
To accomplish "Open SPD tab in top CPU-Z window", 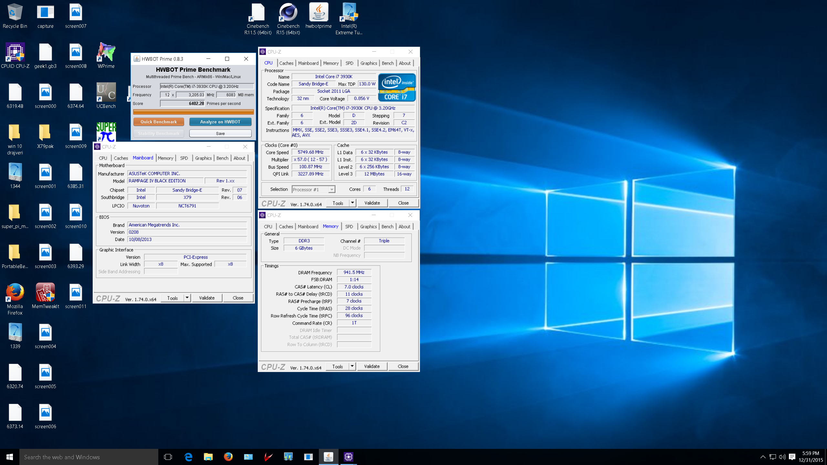I will pos(349,63).
